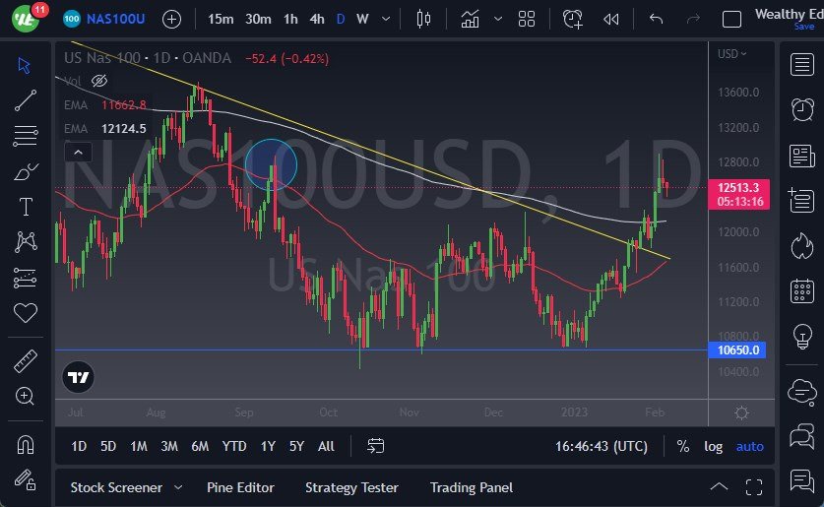The image size is (824, 507).
Task: Toggle logarithmic scale
Action: 713,446
